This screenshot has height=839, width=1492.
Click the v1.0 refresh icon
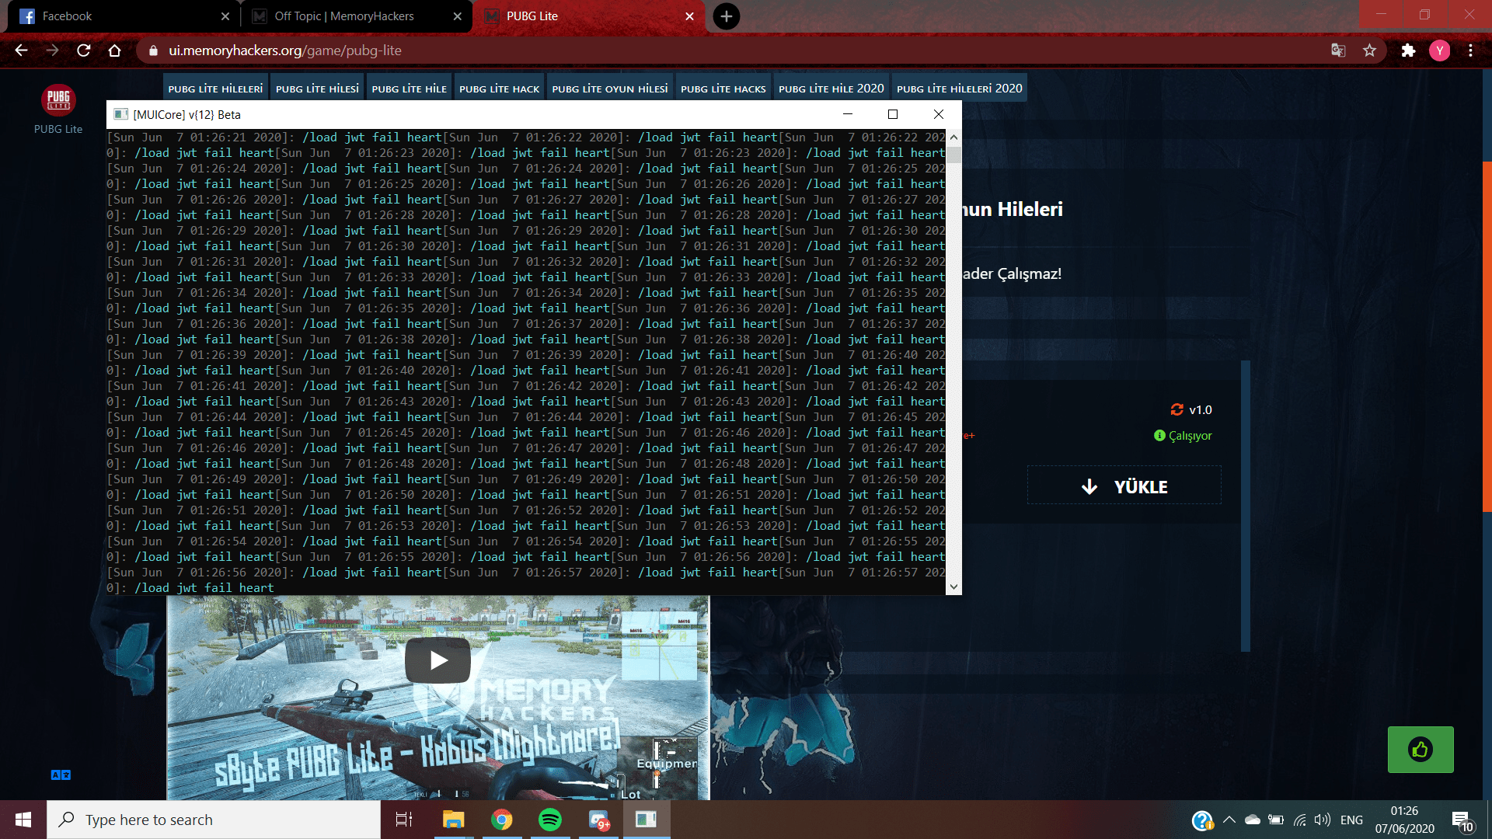(1177, 409)
